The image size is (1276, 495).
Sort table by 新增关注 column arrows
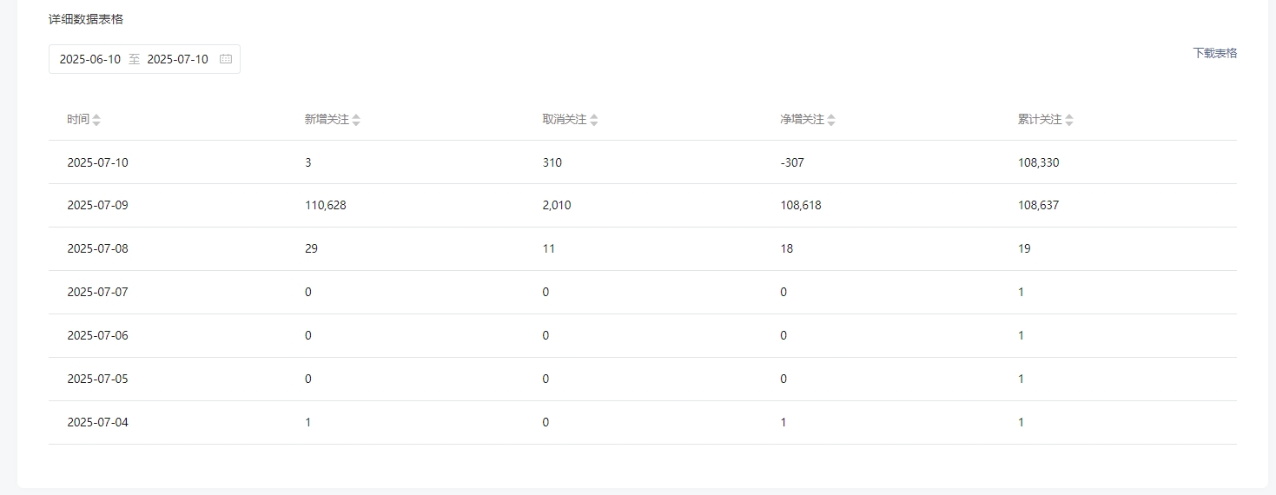[356, 120]
